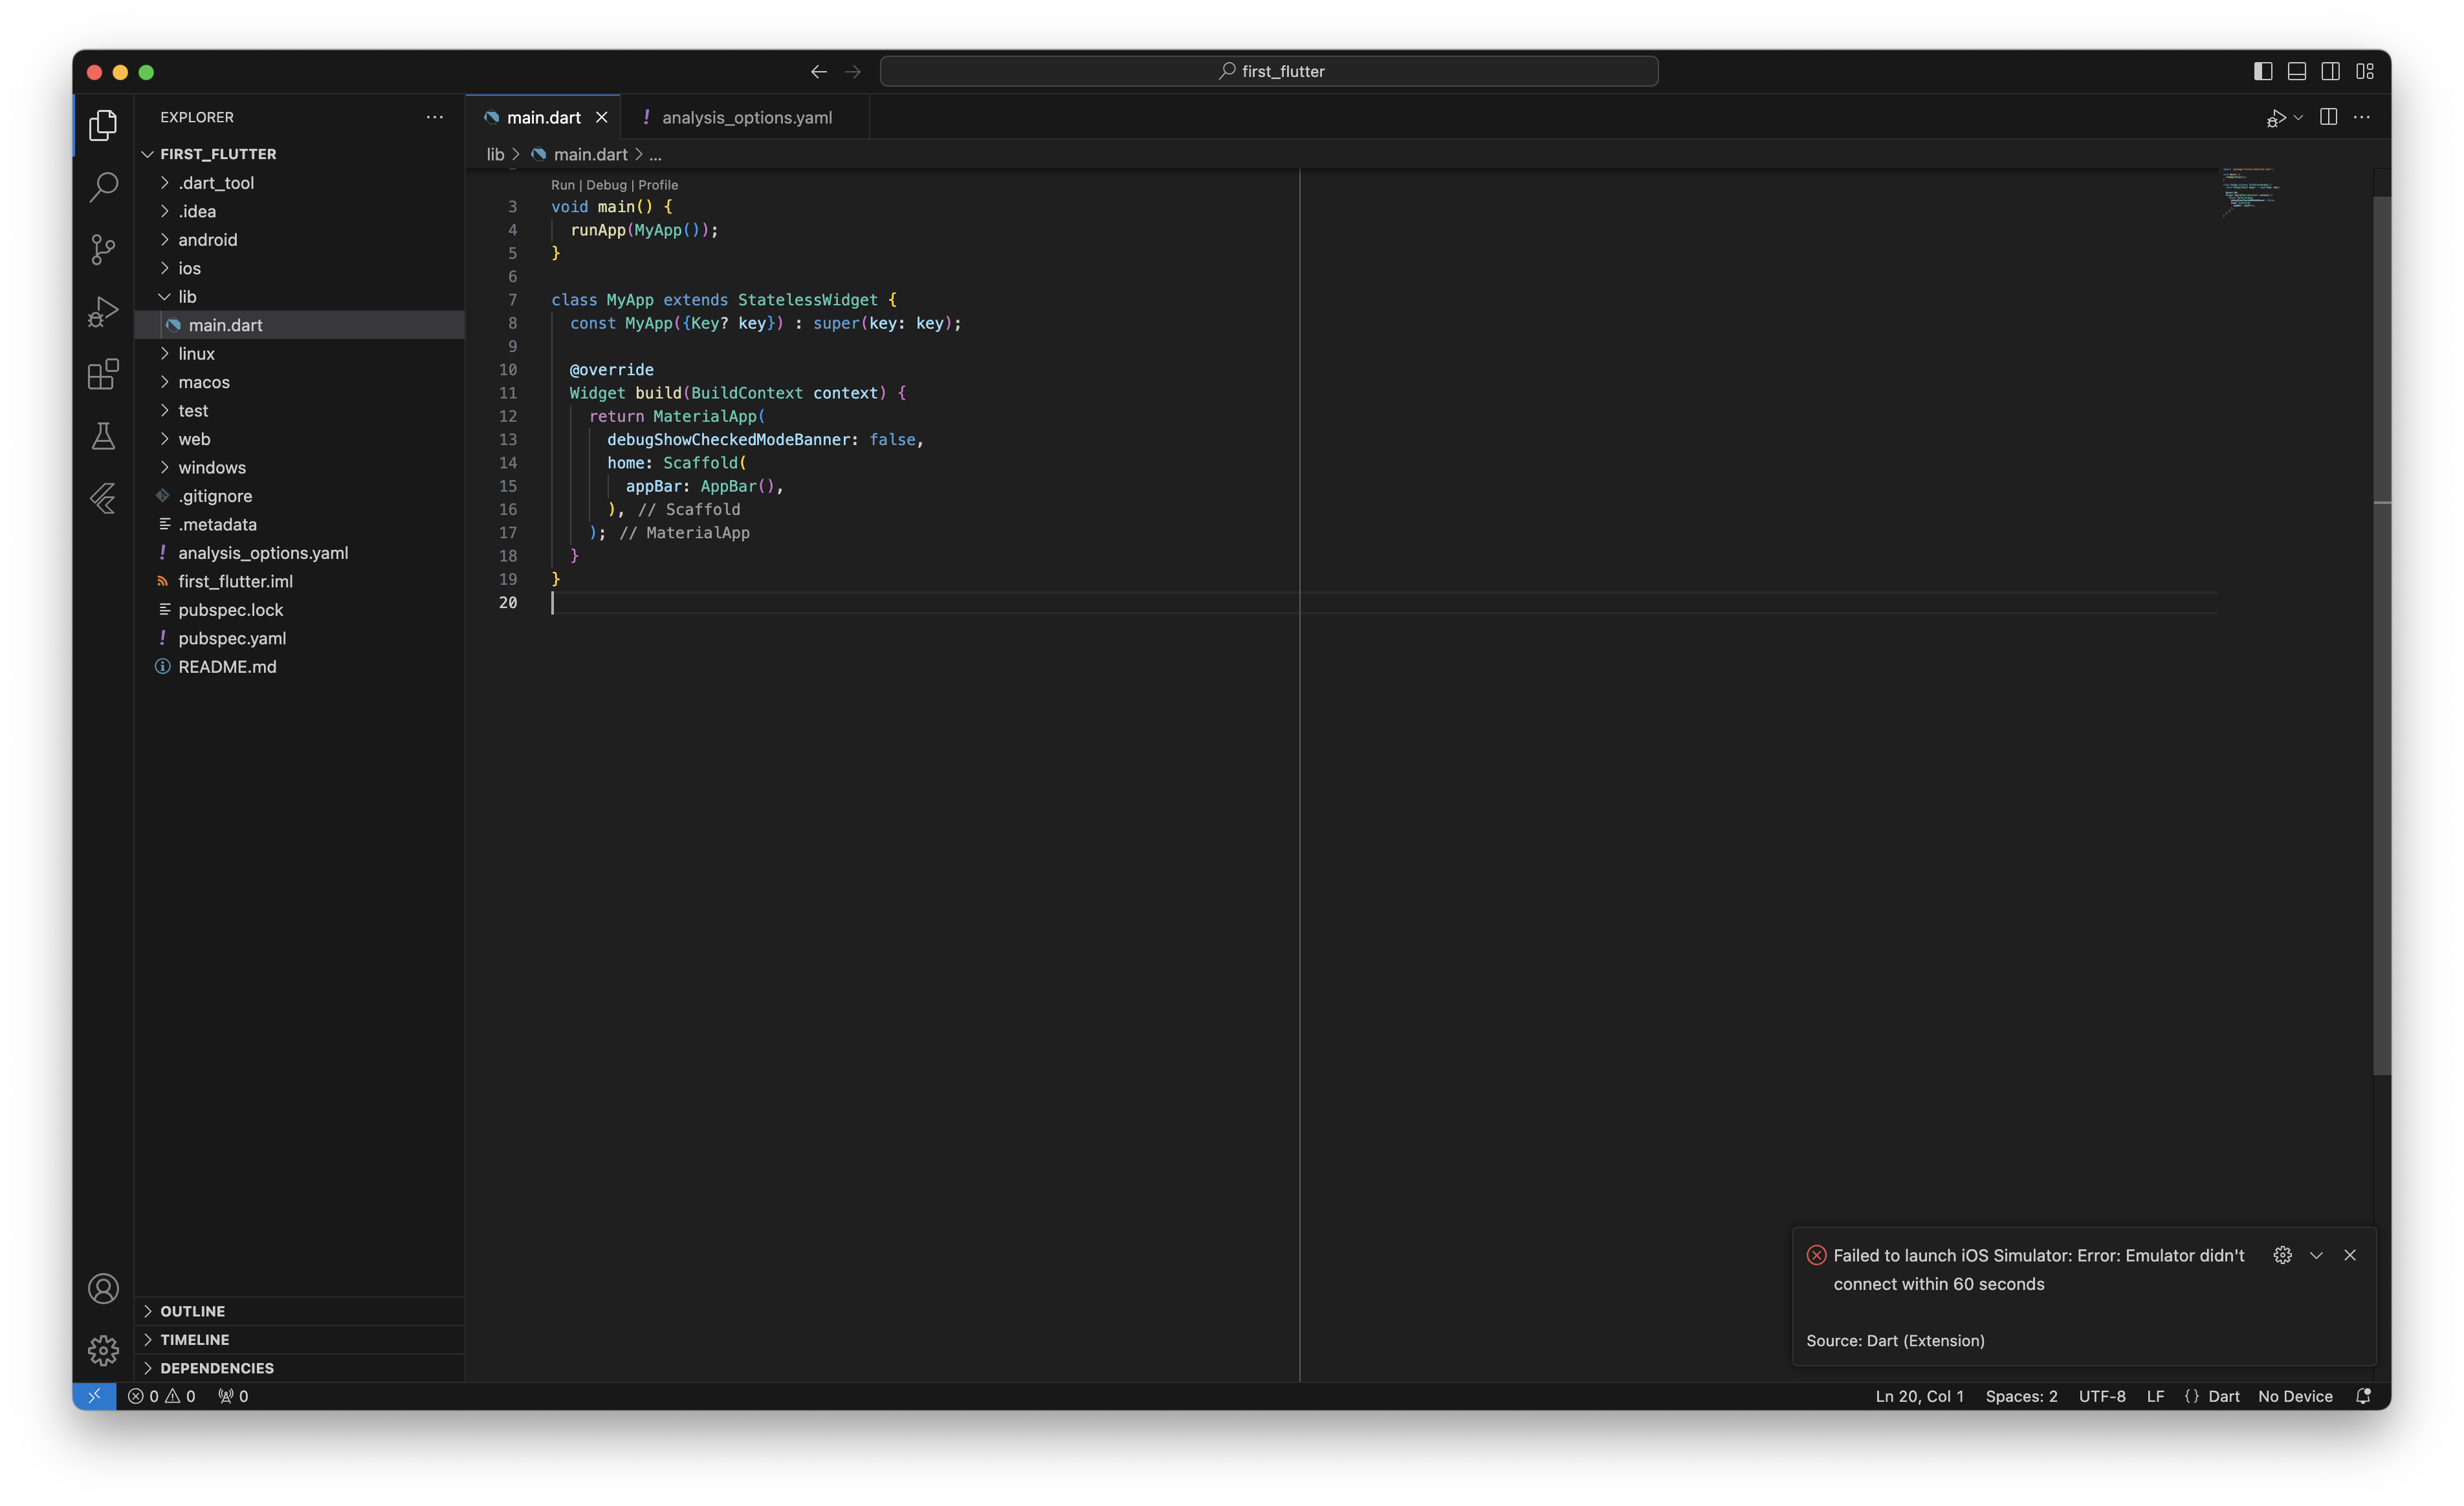Split the editor to the right
Image resolution: width=2464 pixels, height=1506 pixels.
(2328, 117)
